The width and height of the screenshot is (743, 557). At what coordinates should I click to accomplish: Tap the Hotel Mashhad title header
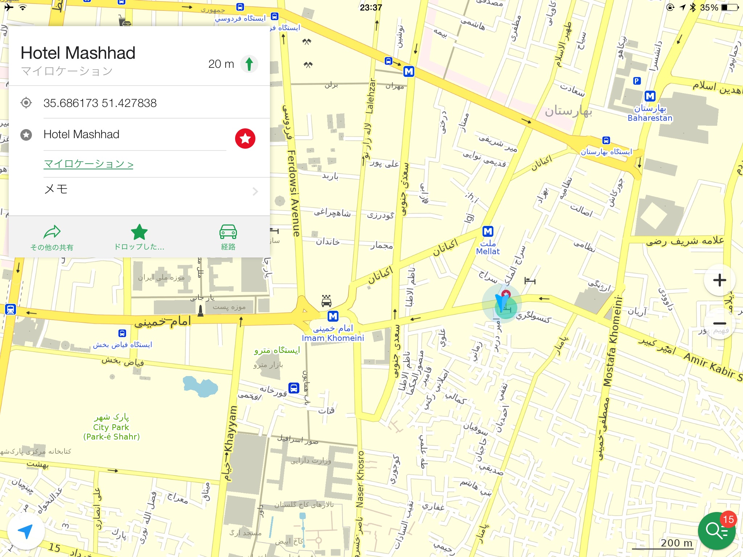[78, 53]
